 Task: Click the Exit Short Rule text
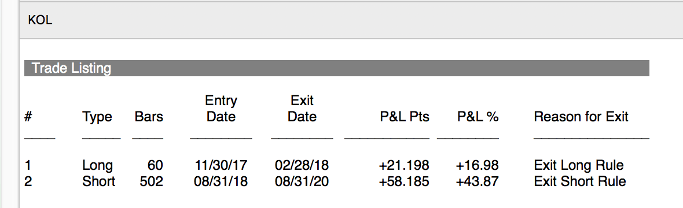[580, 181]
